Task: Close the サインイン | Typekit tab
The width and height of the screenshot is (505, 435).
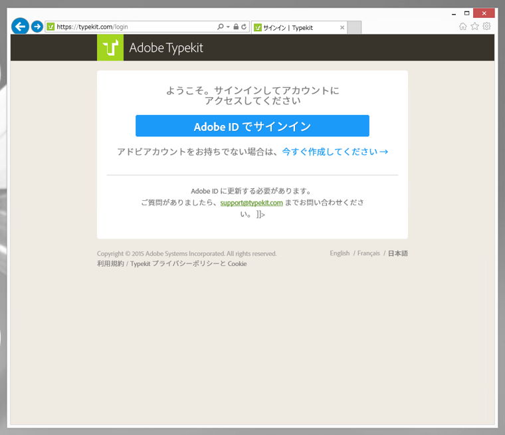Action: tap(342, 28)
